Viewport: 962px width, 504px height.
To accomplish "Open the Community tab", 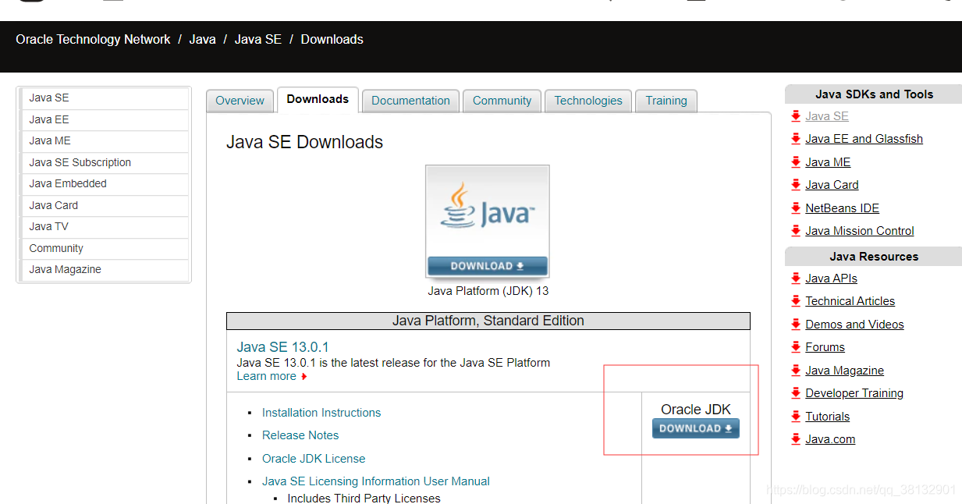I will click(502, 101).
